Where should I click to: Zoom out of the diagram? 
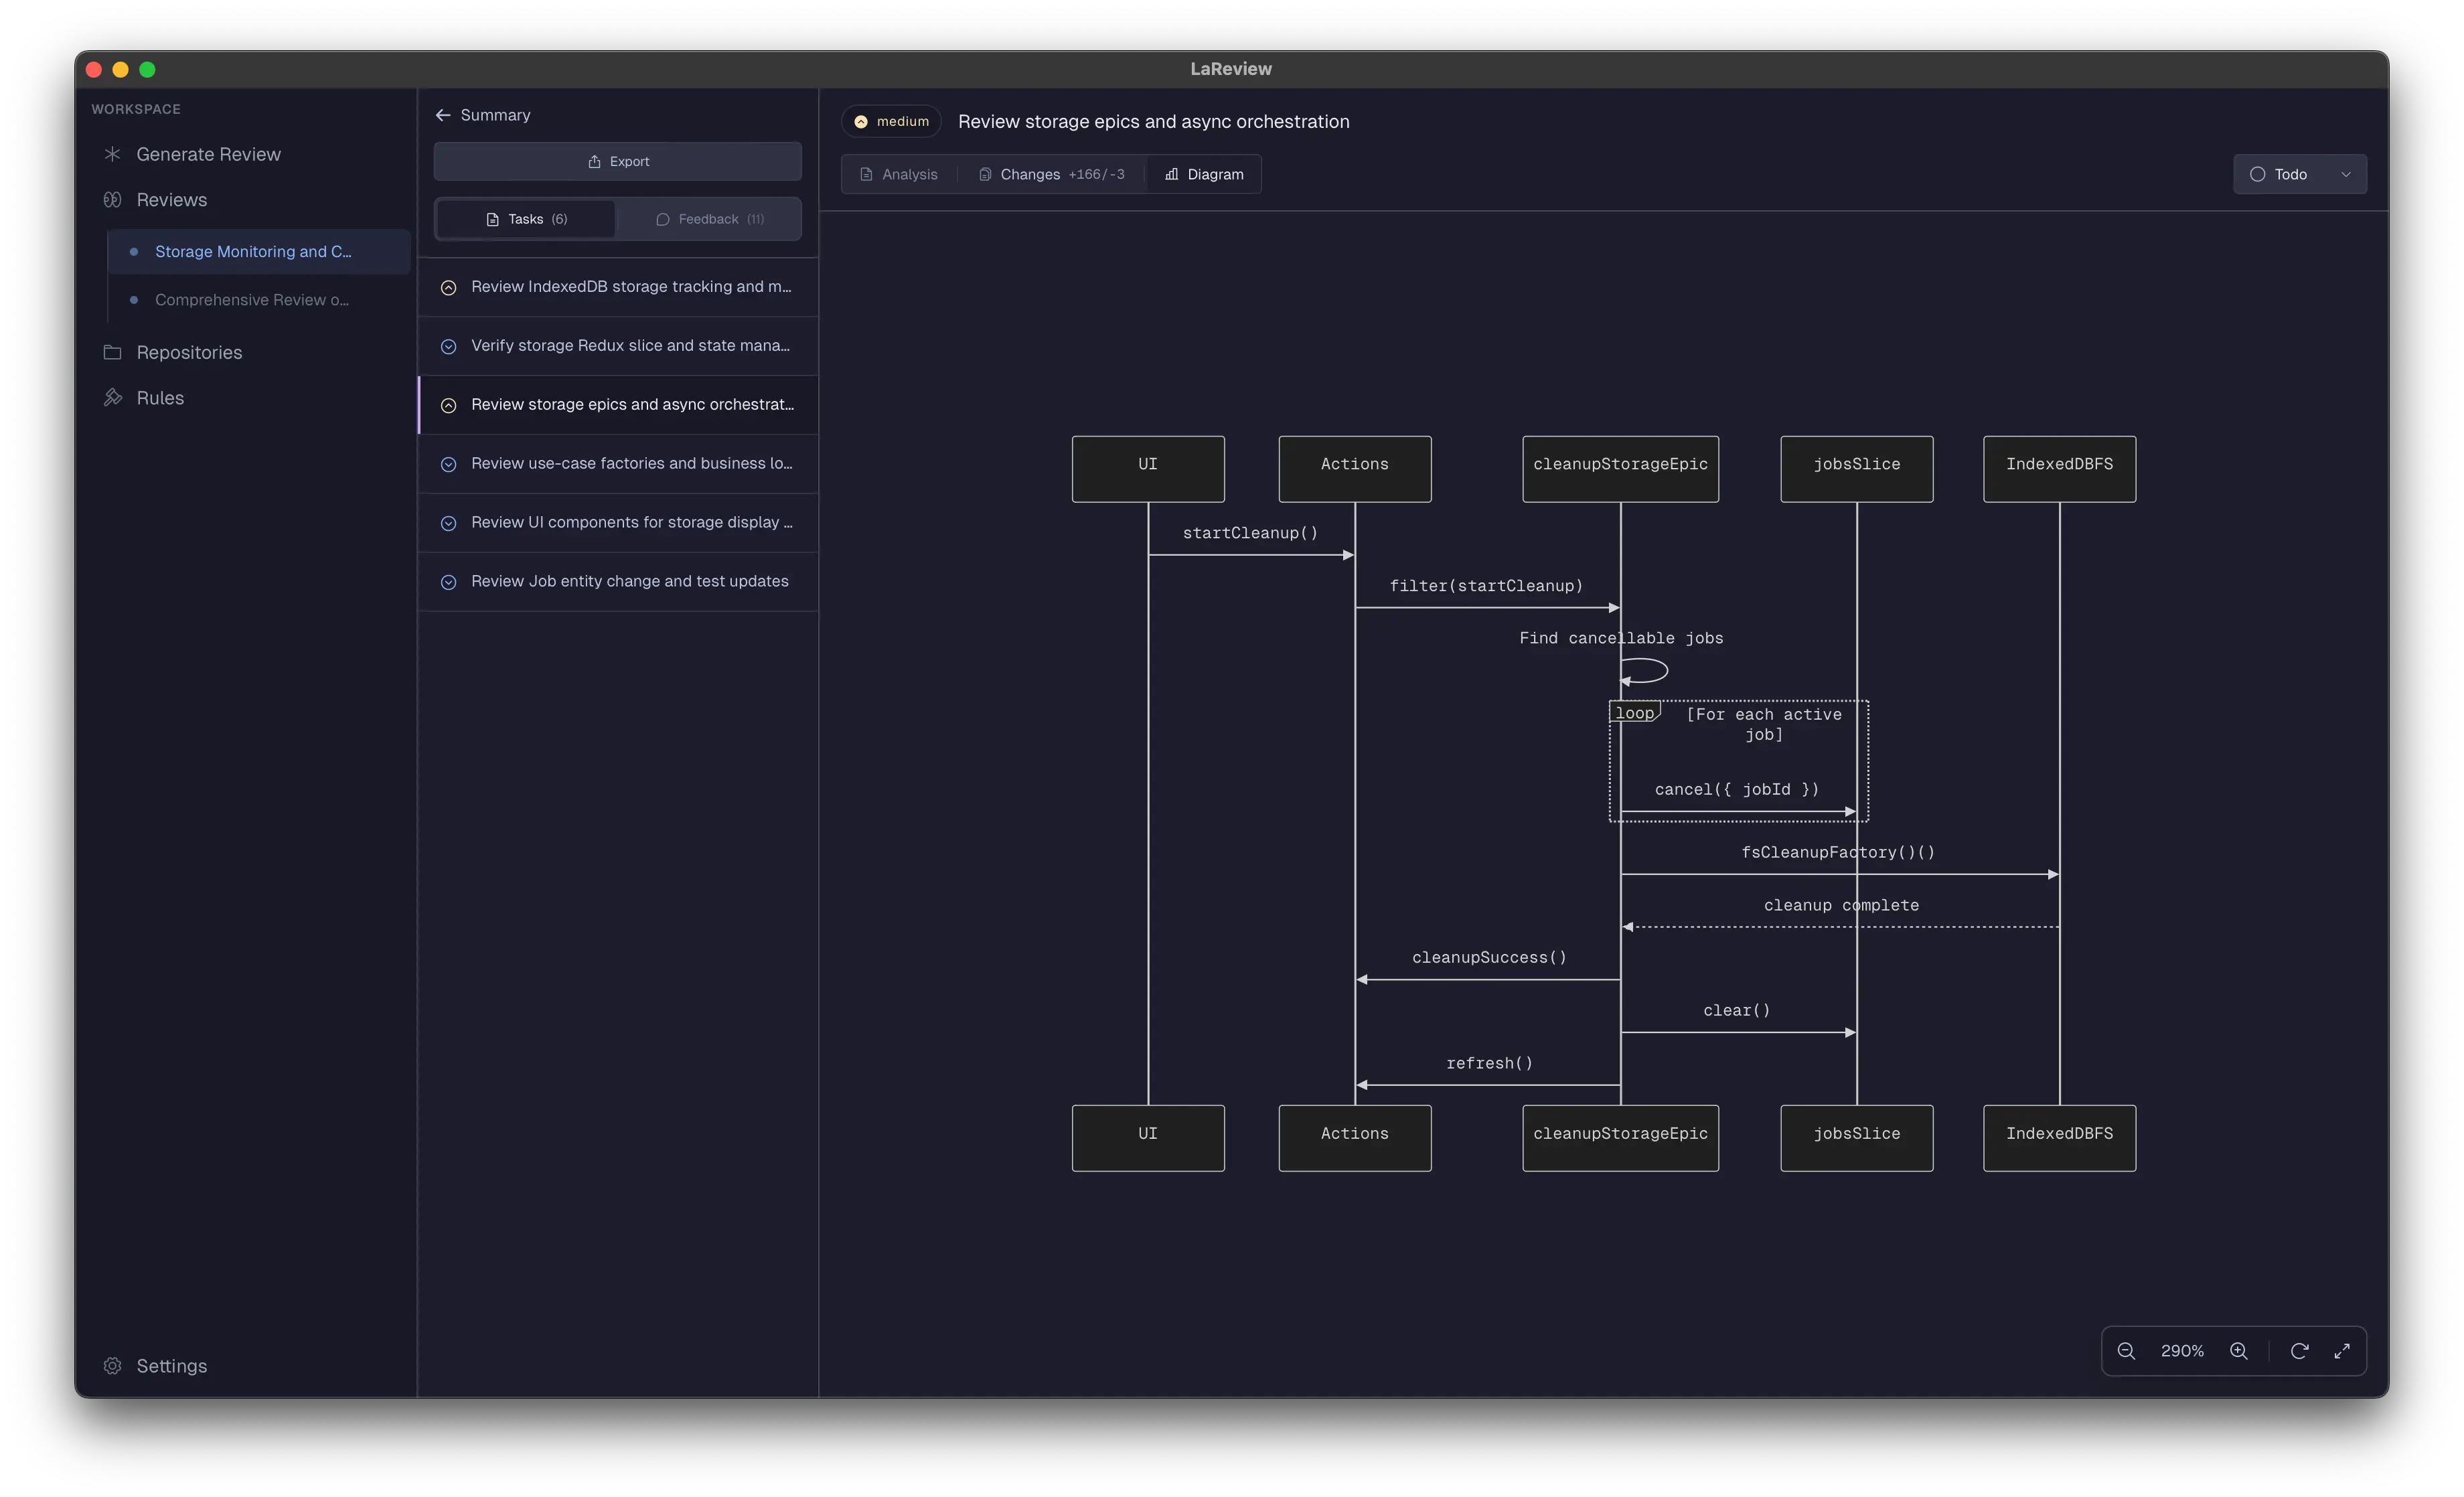coord(2126,1351)
